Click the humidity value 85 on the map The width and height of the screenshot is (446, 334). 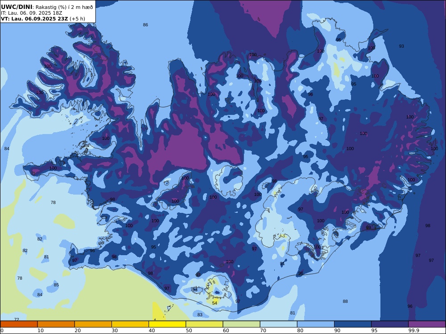click(x=56, y=285)
